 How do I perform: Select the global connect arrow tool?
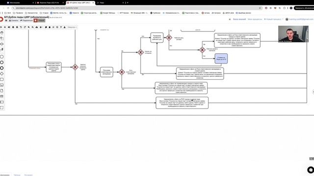click(x=2, y=49)
